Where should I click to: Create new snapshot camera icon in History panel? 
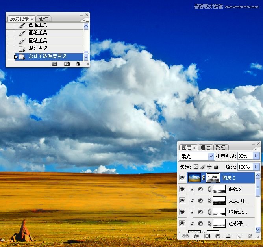(67, 64)
